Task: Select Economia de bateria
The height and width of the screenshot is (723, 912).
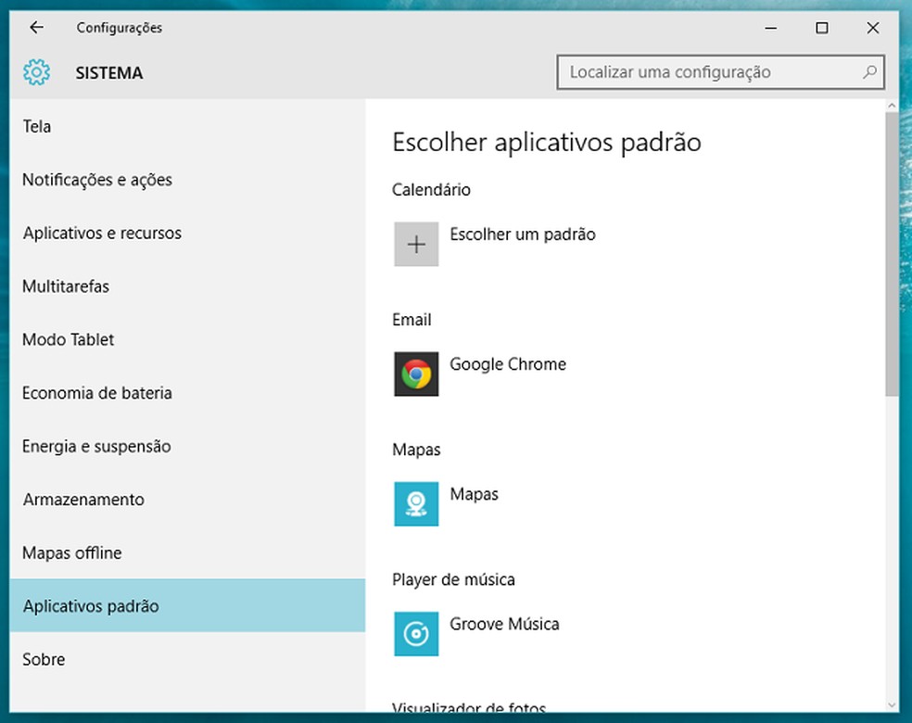Action: [97, 393]
